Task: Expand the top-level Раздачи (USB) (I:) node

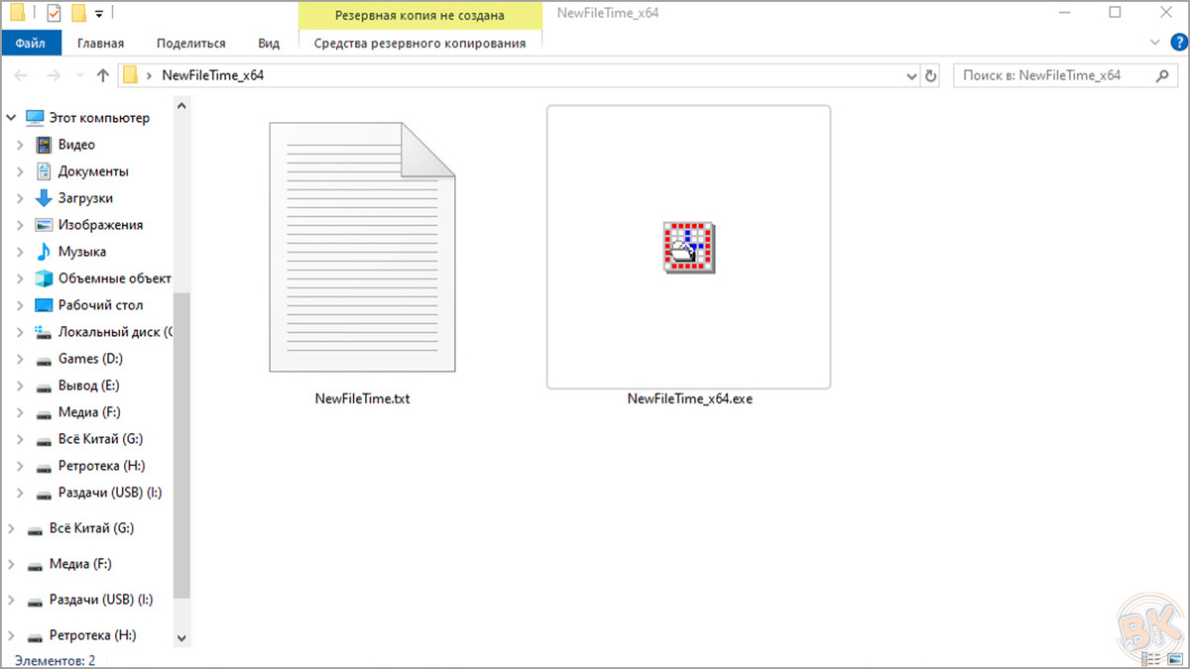Action: point(11,600)
